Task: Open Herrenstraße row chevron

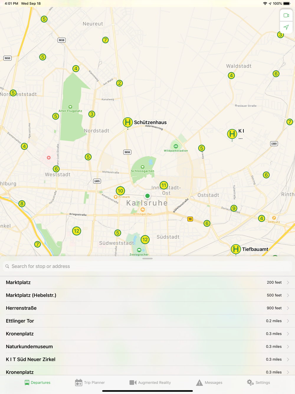Action: click(x=288, y=308)
